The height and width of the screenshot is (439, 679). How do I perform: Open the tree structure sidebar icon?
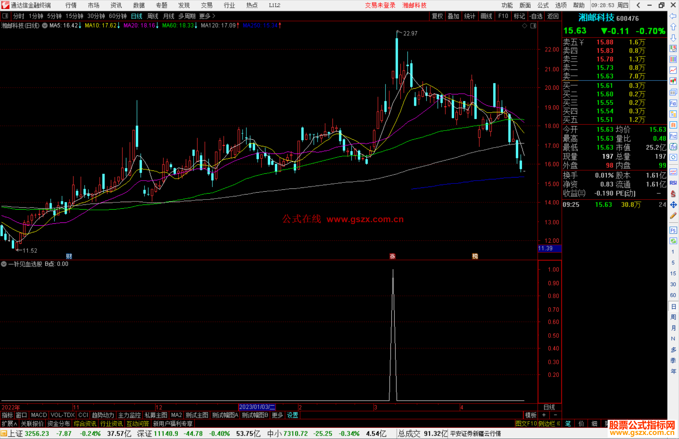(x=673, y=114)
